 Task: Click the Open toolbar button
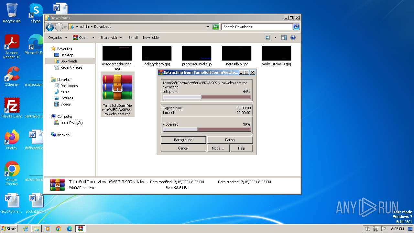coord(80,38)
